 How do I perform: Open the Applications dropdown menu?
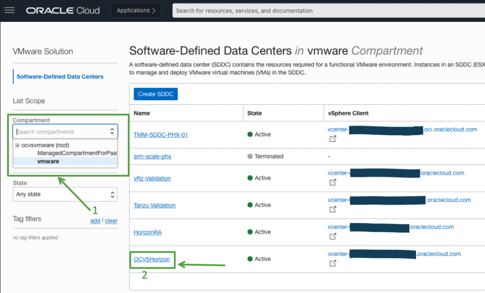[x=136, y=10]
